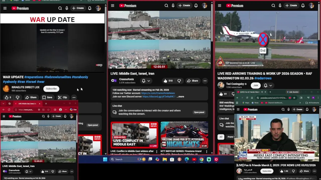Screen dimensions: 321x180
Task: Select LIVE: Middle East tab in Edge window
Action: click(27, 103)
